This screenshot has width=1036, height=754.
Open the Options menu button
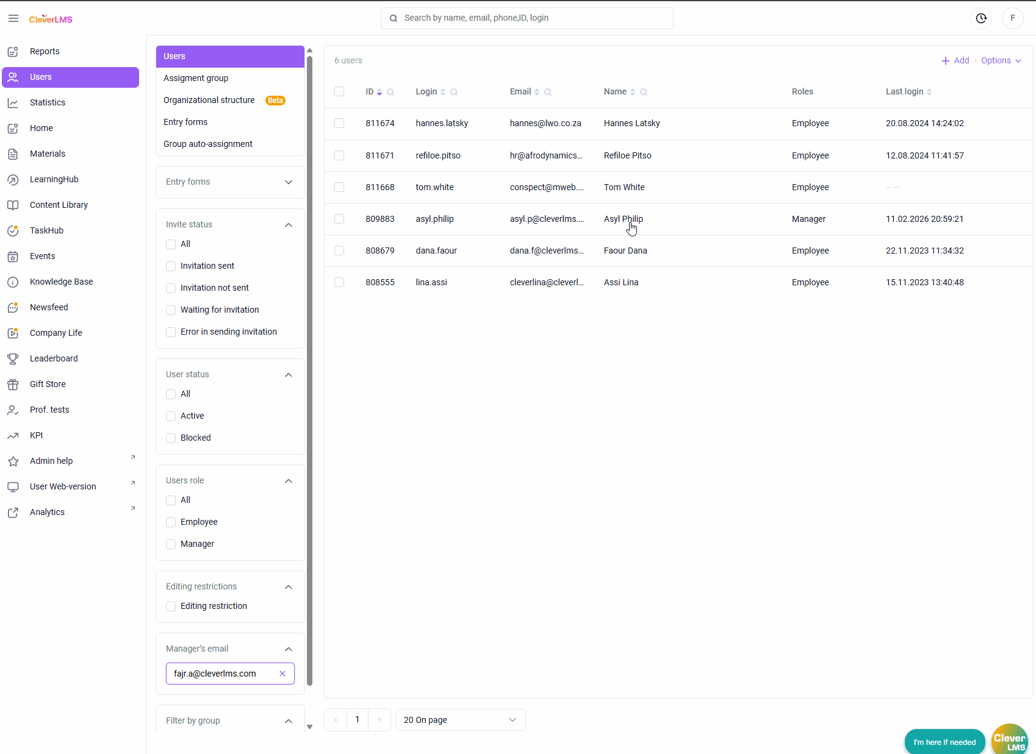pos(1001,60)
